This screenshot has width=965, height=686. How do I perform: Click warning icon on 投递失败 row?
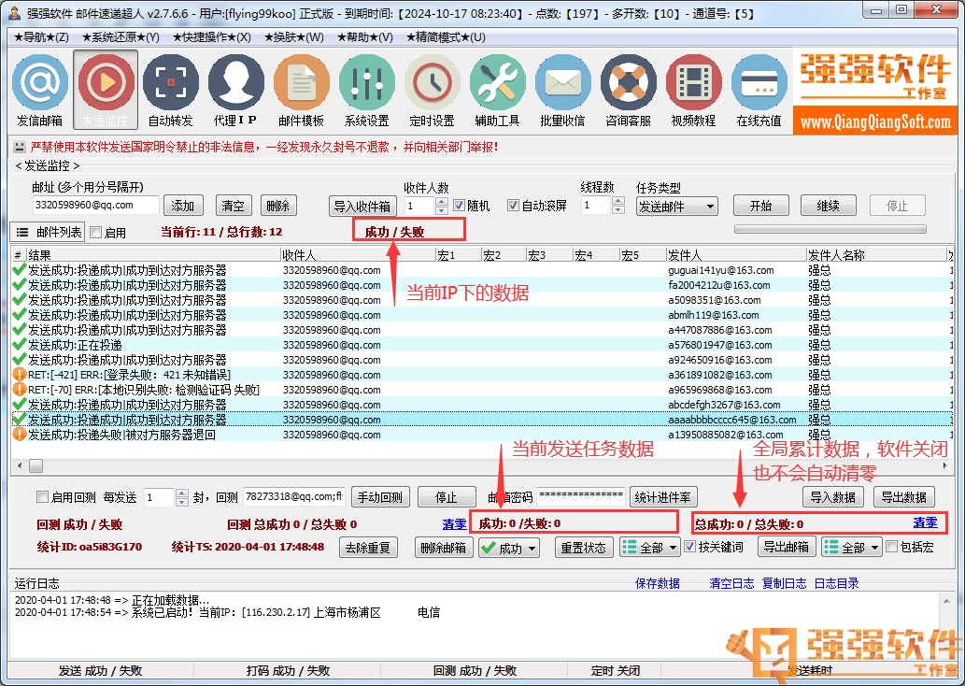click(19, 435)
